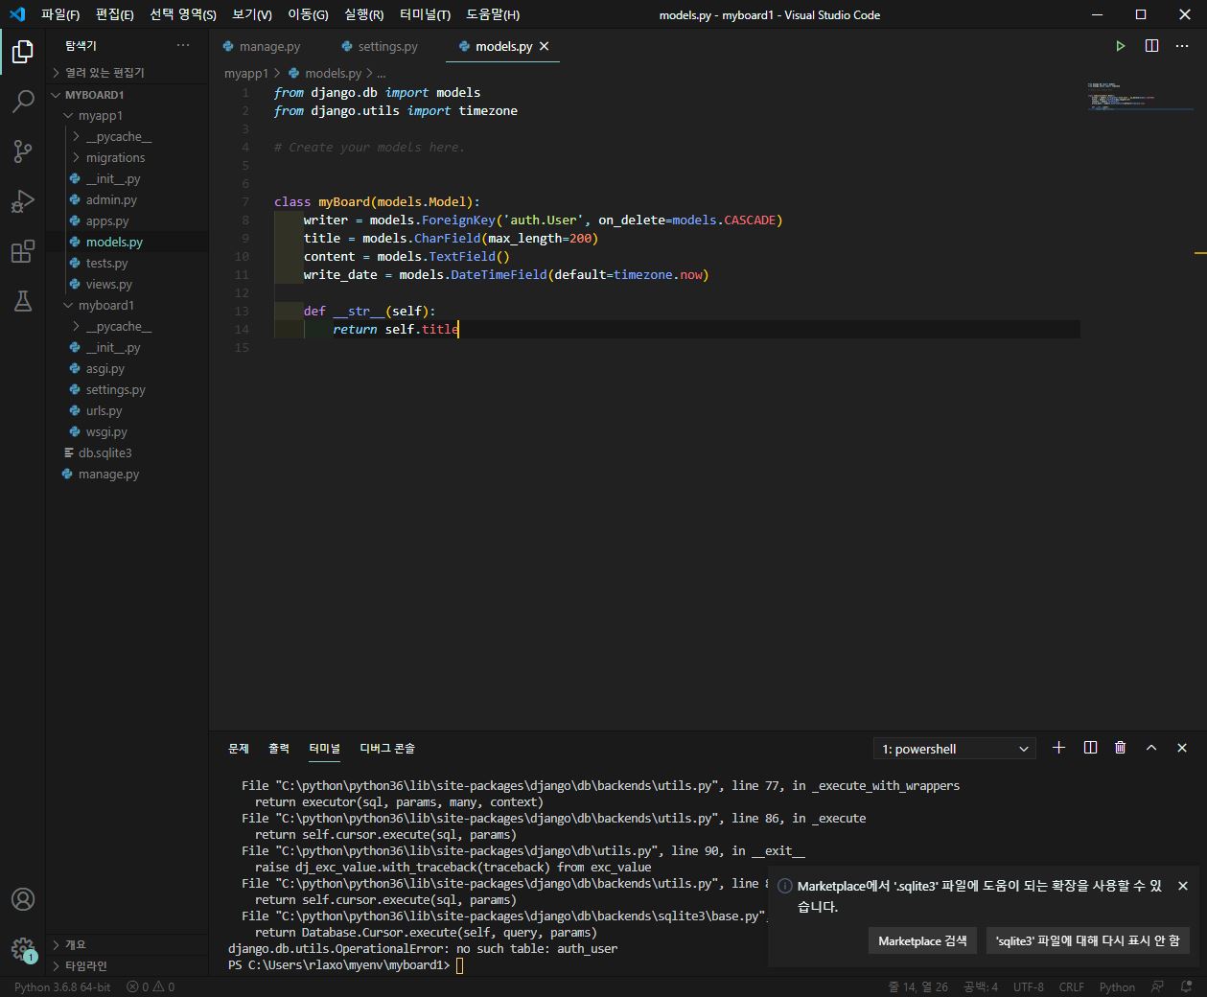1207x997 pixels.
Task: Maximize the panel with up chevron
Action: point(1151,748)
